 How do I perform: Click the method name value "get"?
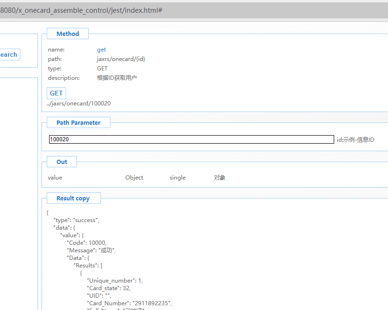click(101, 50)
